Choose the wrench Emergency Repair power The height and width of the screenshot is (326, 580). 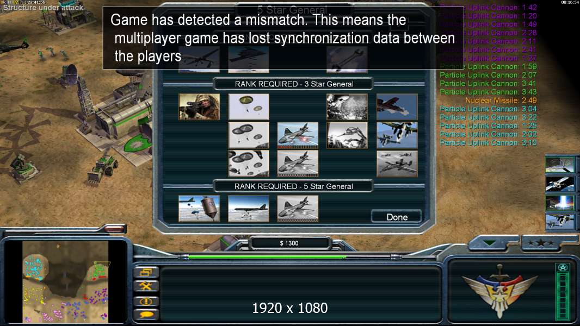coord(347,59)
